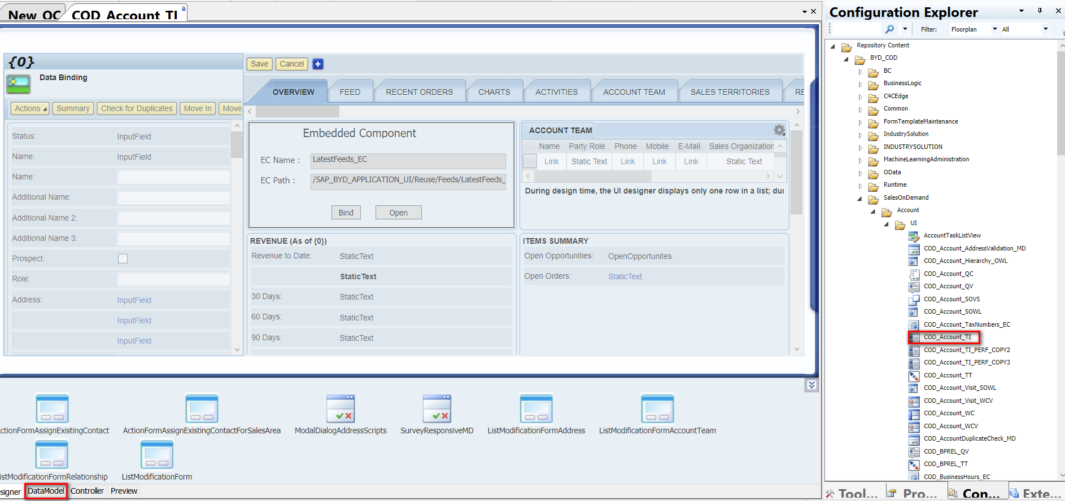Click the ActionFormAssignExistingContact icon
The height and width of the screenshot is (501, 1065).
(x=52, y=409)
